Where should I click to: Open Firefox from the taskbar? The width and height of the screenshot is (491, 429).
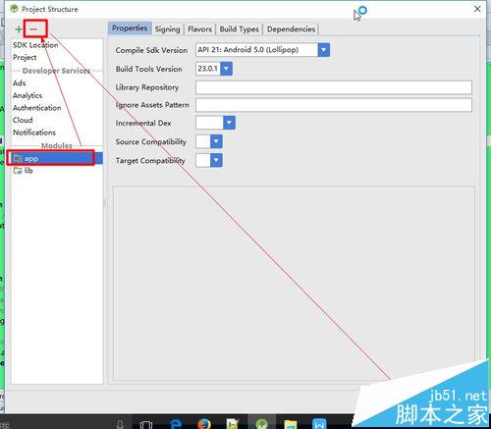(204, 424)
